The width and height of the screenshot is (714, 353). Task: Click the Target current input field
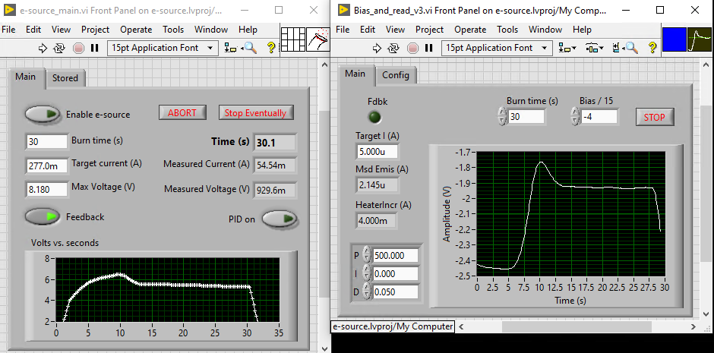pyautogui.click(x=47, y=165)
